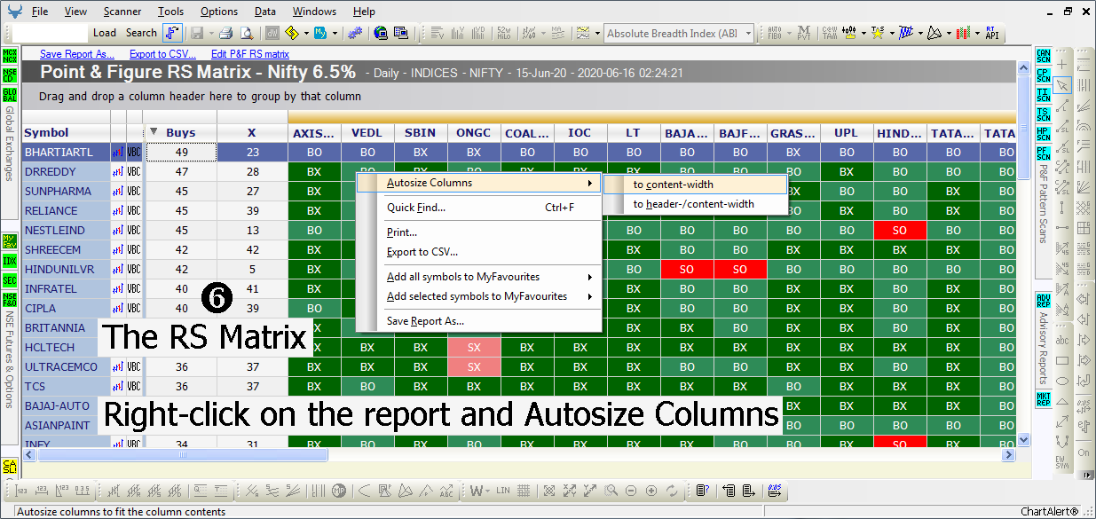The image size is (1096, 519).
Task: Open the Scanner menu
Action: pos(122,12)
